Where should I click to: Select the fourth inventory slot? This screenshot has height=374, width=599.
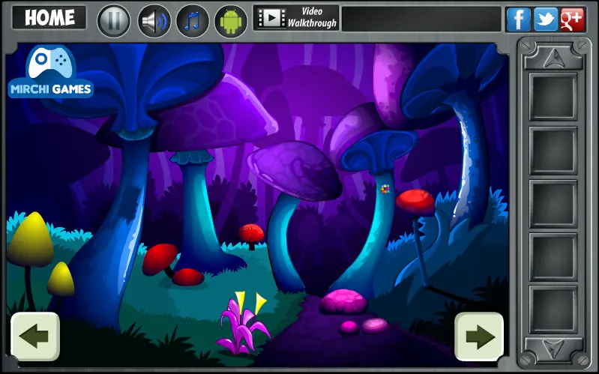[x=553, y=257]
